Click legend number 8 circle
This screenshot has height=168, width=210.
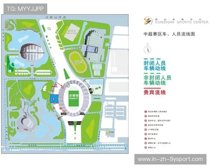pos(146,143)
